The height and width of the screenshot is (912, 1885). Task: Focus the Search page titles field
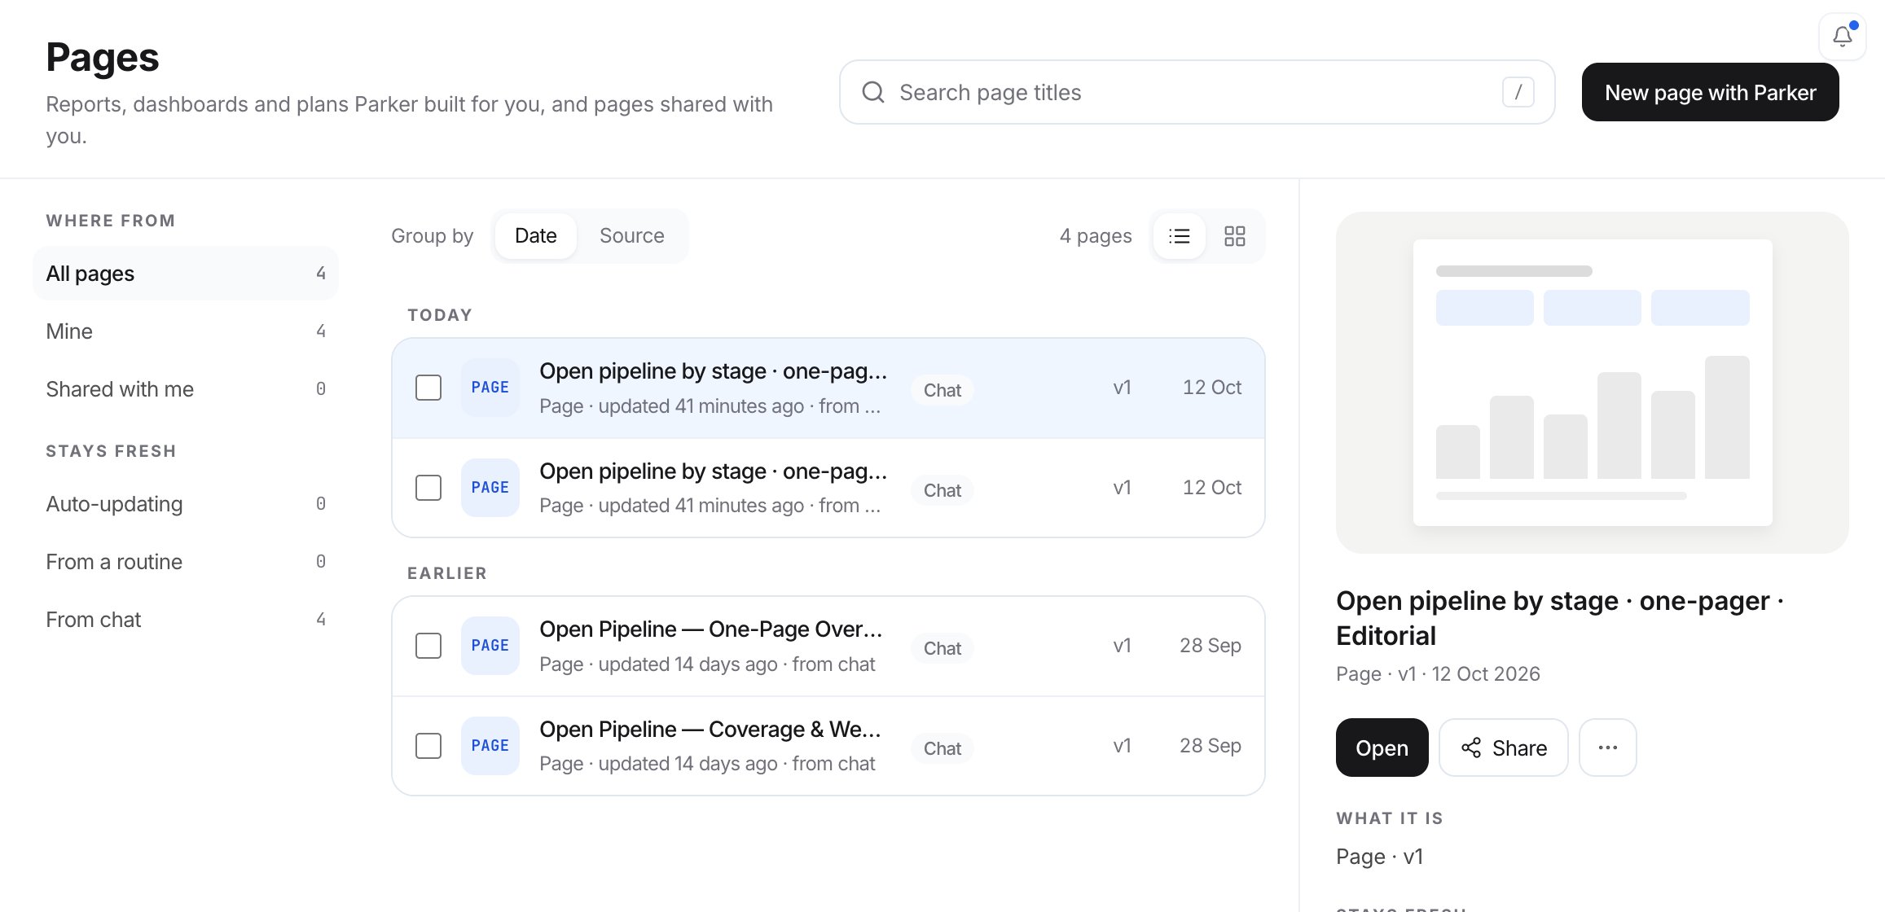[x=1197, y=92]
